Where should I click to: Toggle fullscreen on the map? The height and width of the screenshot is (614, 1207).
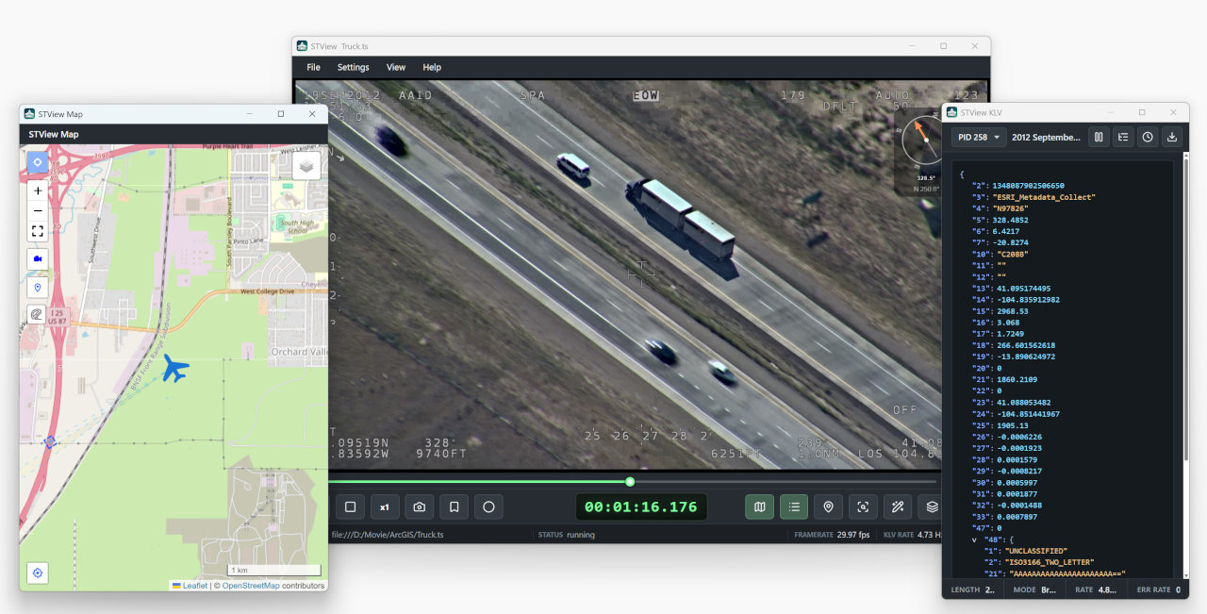click(38, 230)
